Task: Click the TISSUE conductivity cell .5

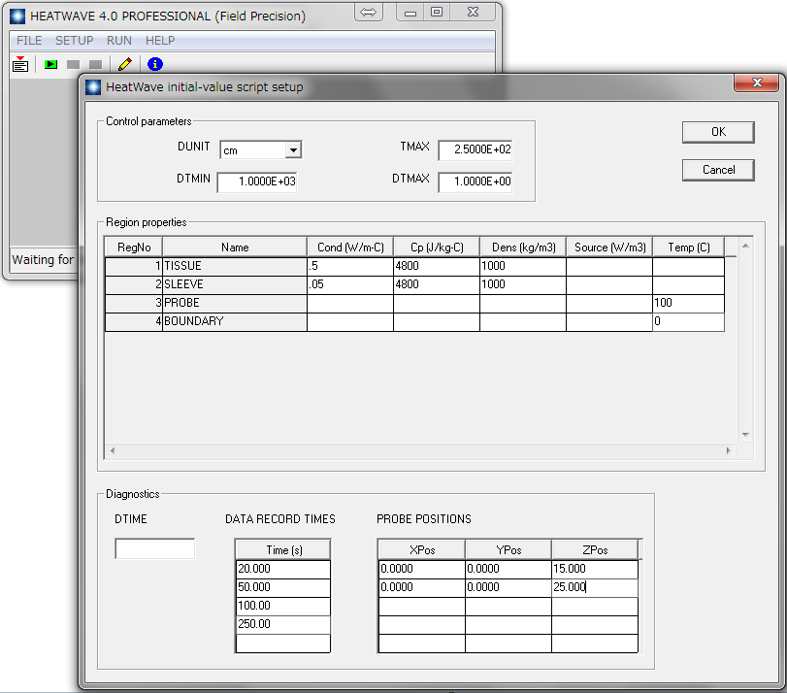Action: click(350, 266)
